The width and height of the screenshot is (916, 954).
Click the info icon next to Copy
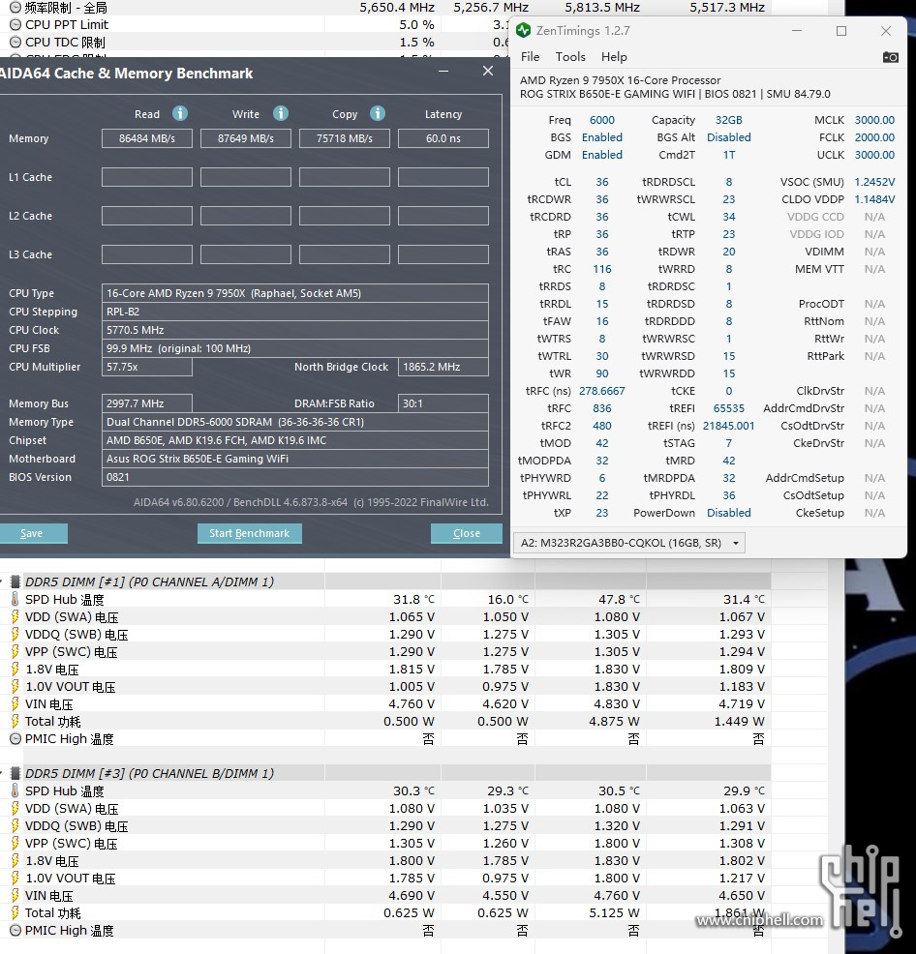click(x=378, y=113)
